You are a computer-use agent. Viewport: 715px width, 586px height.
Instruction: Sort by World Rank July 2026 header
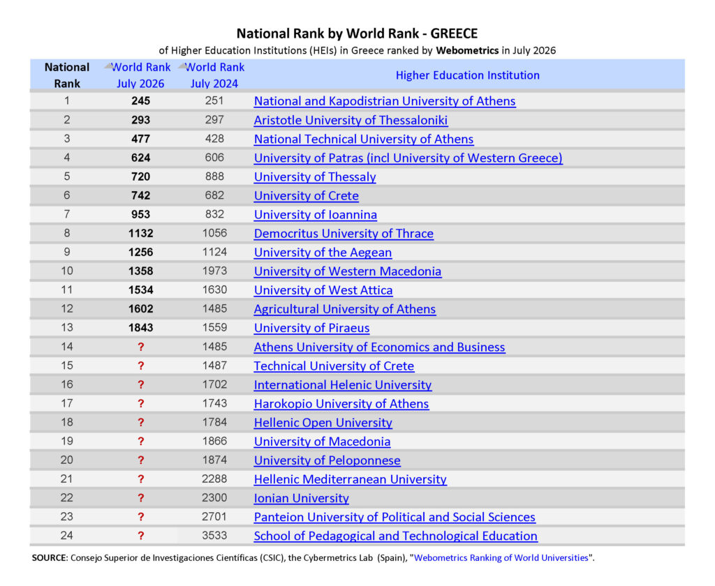(x=141, y=75)
